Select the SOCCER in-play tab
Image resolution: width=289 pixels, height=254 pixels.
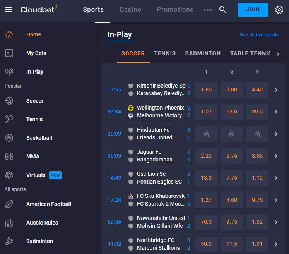(x=133, y=53)
